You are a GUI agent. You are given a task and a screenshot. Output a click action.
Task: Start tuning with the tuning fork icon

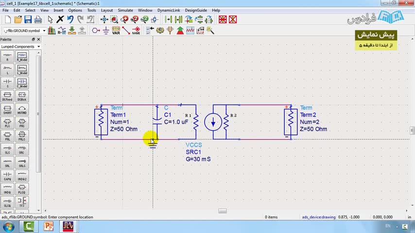click(170, 31)
